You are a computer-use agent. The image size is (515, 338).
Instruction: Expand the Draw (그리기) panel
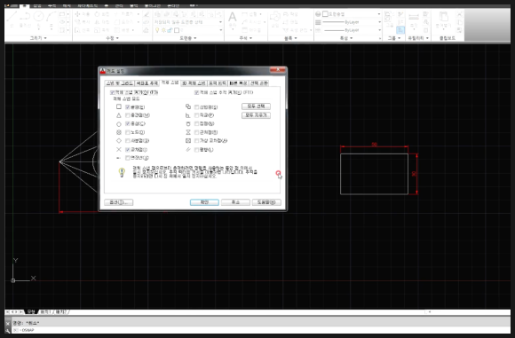click(38, 38)
